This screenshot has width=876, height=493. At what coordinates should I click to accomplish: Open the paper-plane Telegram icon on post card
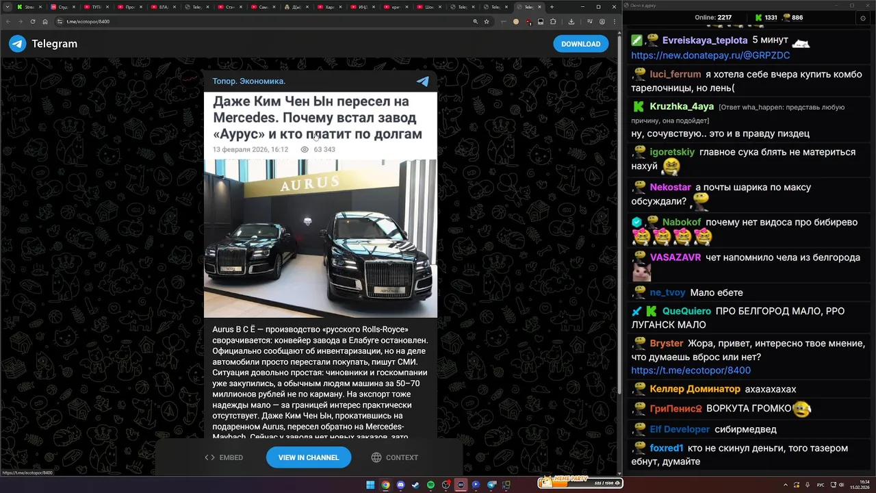pos(423,81)
